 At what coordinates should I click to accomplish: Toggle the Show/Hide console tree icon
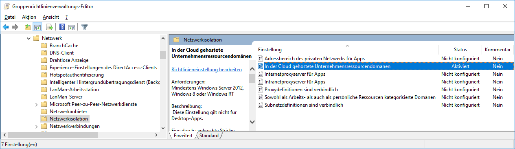[37, 27]
